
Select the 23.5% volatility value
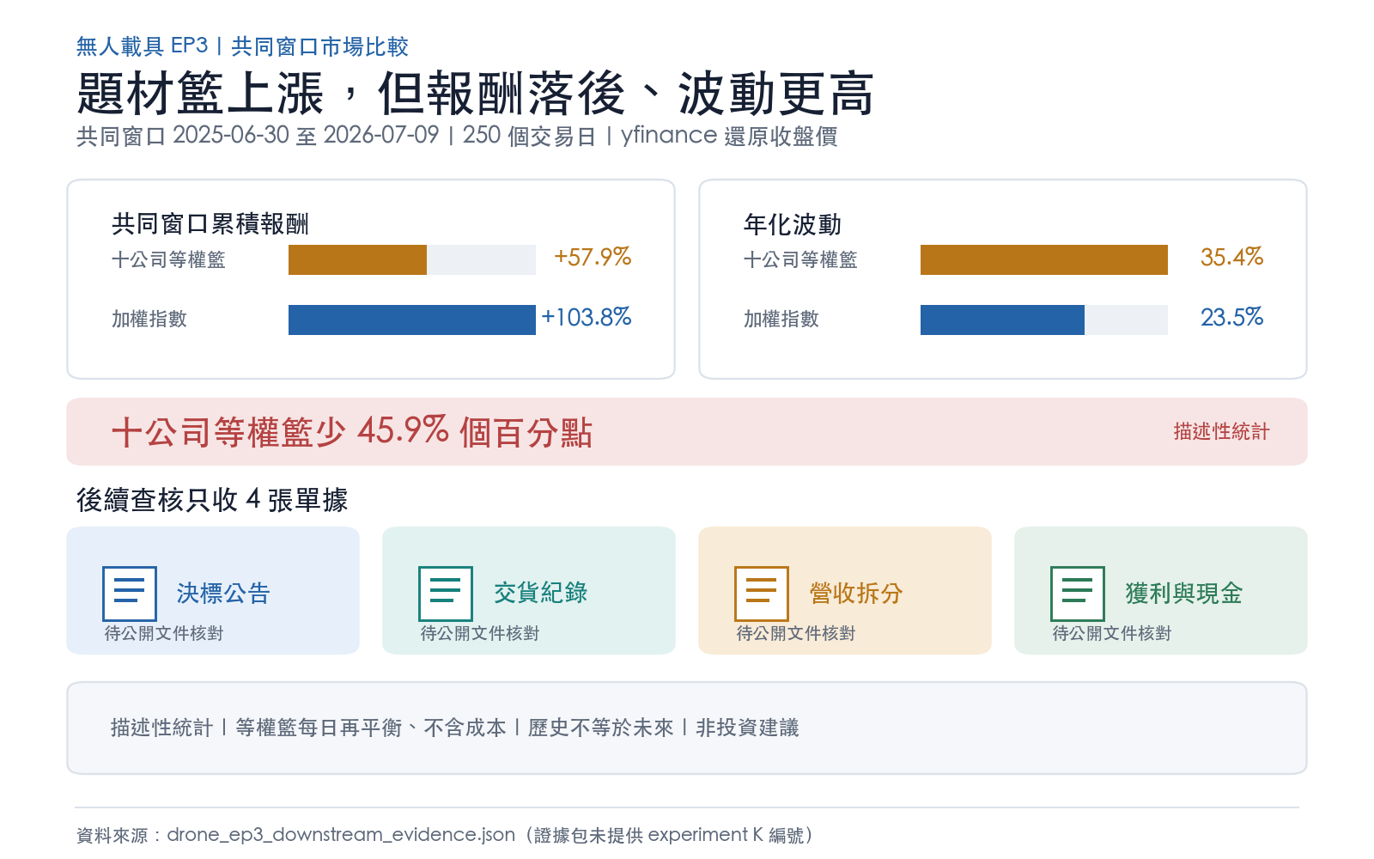click(x=1231, y=317)
